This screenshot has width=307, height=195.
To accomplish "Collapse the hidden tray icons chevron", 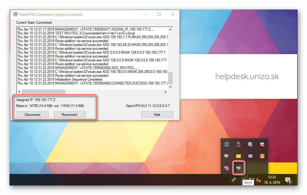I will click(x=244, y=179).
